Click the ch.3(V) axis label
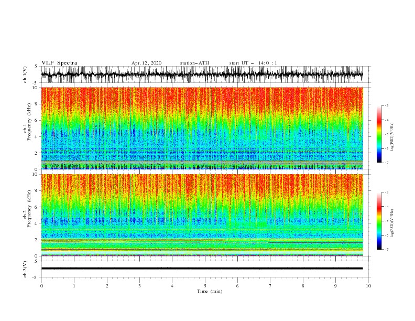 click(x=25, y=269)
